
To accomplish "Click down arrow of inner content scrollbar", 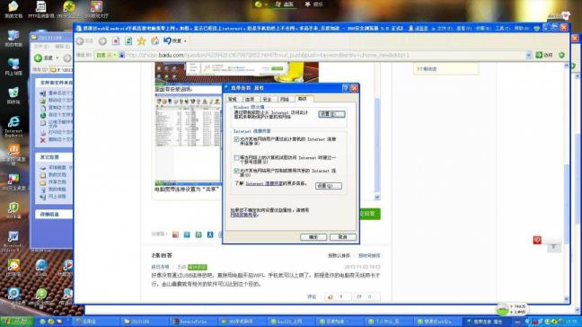I will [x=377, y=198].
